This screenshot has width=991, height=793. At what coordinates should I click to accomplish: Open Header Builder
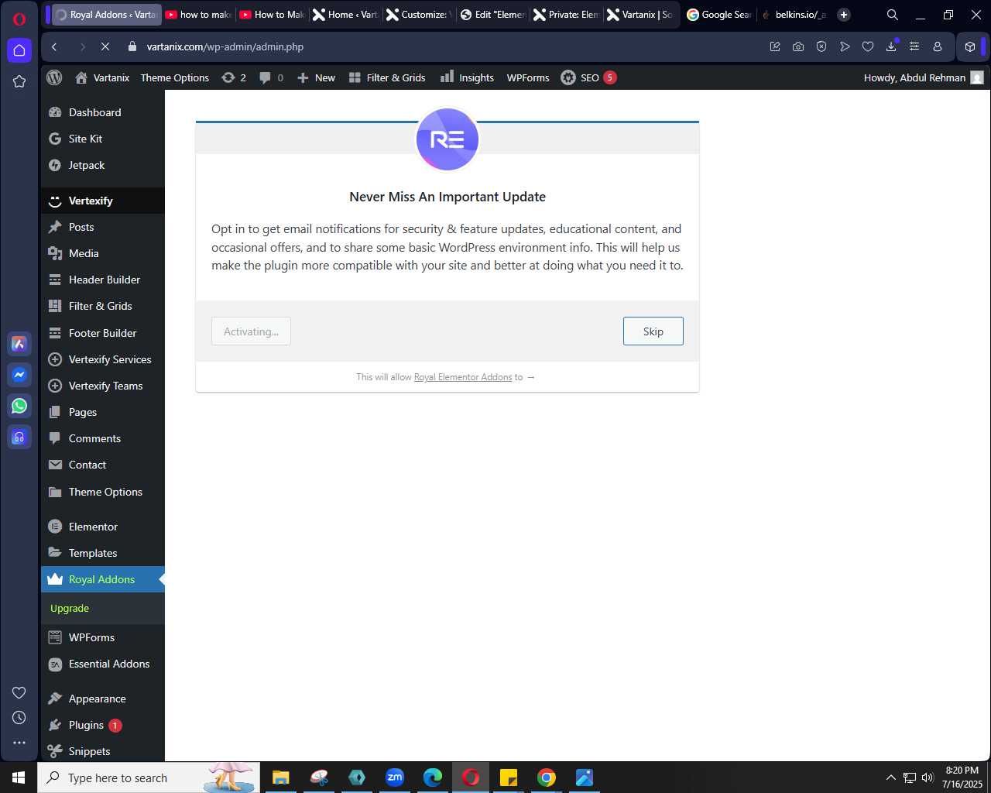[x=102, y=280]
